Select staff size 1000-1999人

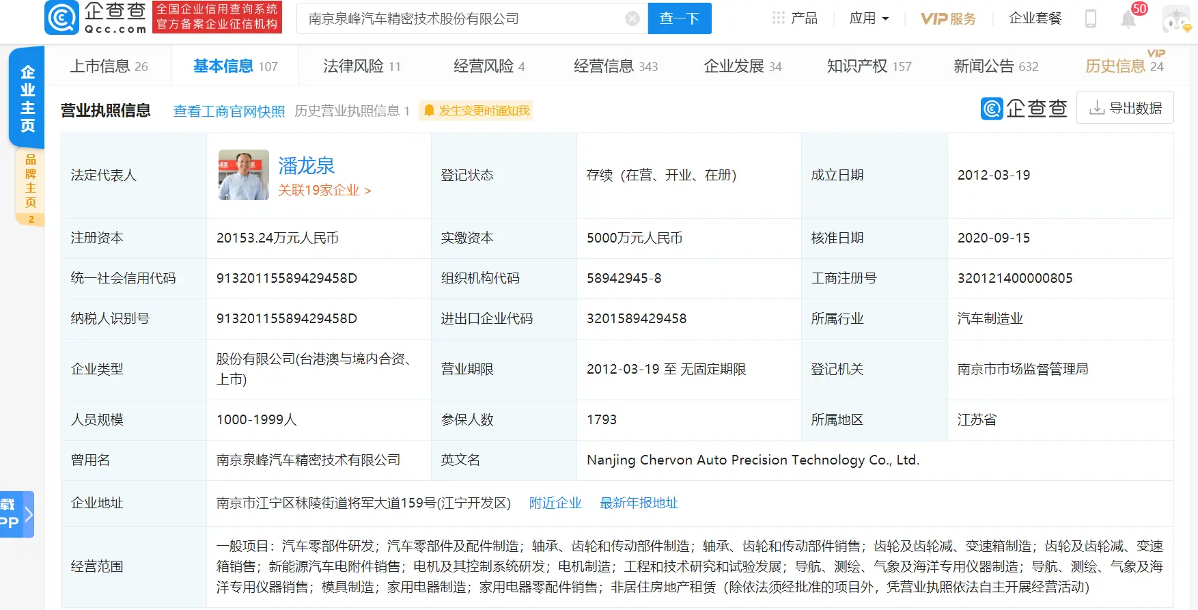click(257, 419)
